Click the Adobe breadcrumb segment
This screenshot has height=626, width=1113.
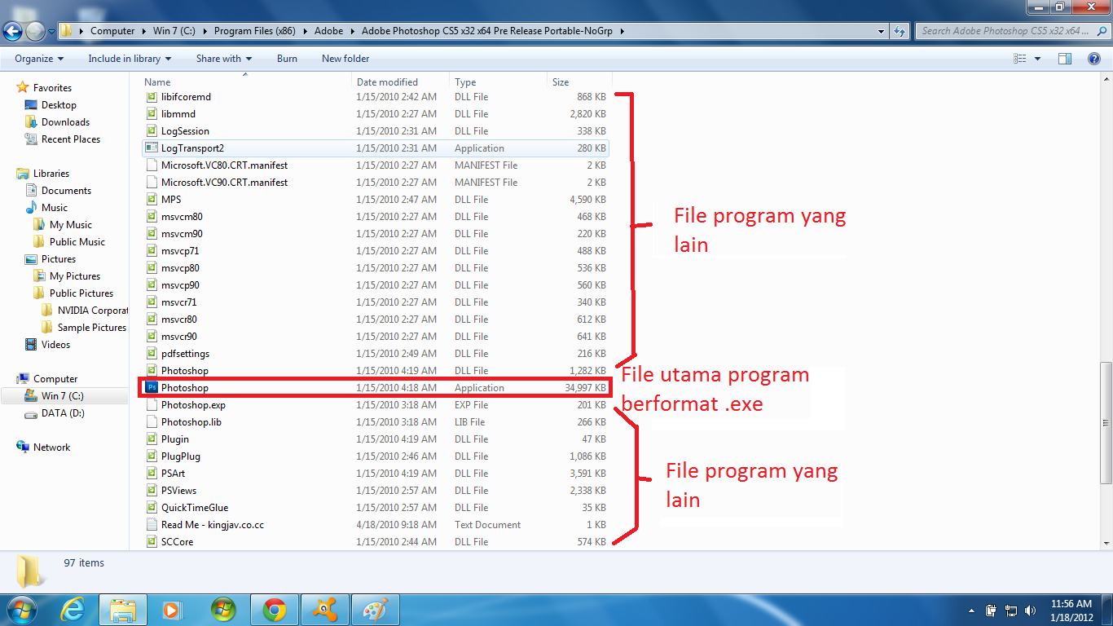(329, 31)
